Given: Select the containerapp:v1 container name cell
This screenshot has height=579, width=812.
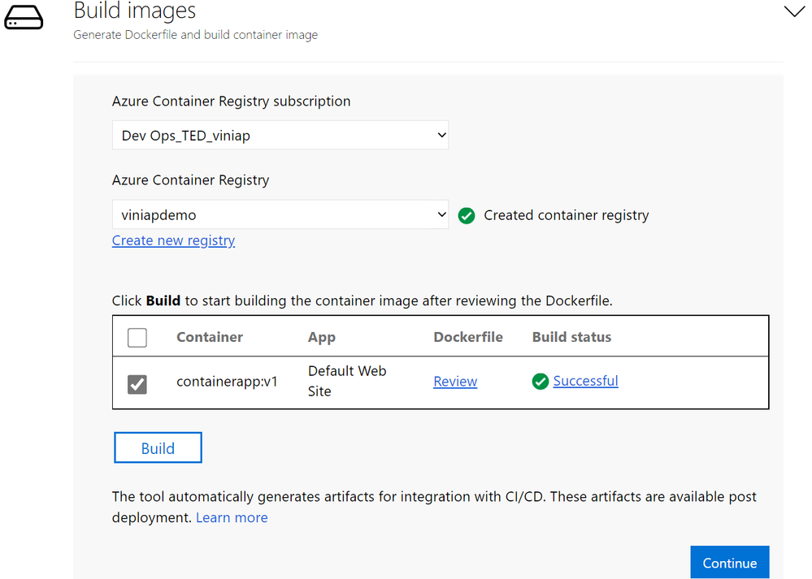Looking at the screenshot, I should pos(227,382).
